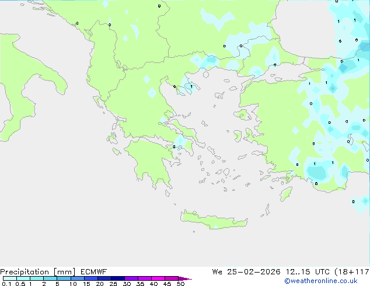
Task: Click the legend label '10'
Action: [73, 284]
